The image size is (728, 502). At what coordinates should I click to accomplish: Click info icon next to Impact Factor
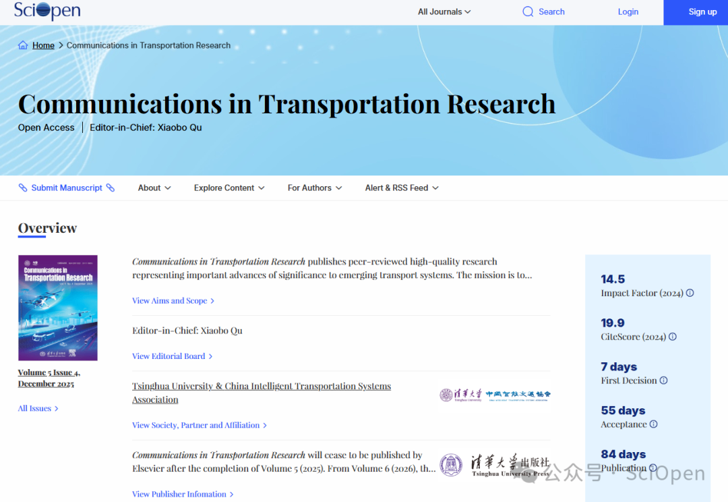[x=690, y=293]
